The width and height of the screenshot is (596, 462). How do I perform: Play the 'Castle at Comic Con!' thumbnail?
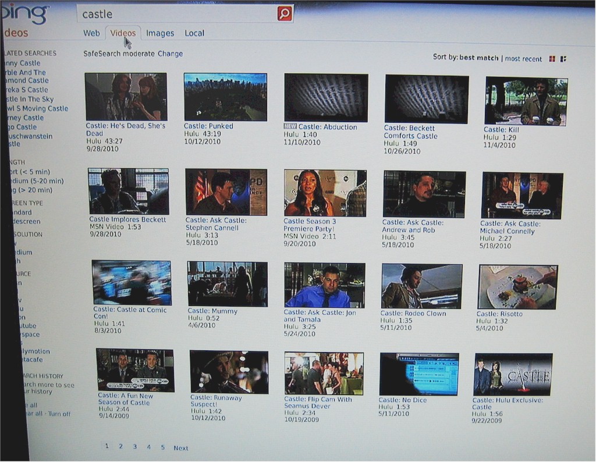132,283
